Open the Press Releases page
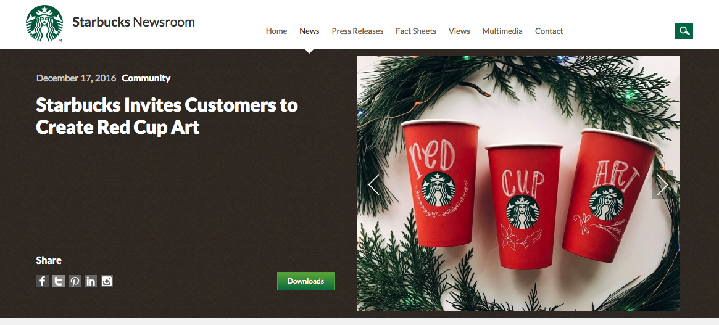Screen dimensions: 719x325 point(357,31)
